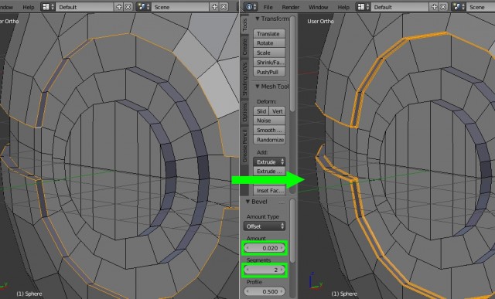Open the Default layout selector in the right window
This screenshot has height=299, width=495.
[401, 7]
